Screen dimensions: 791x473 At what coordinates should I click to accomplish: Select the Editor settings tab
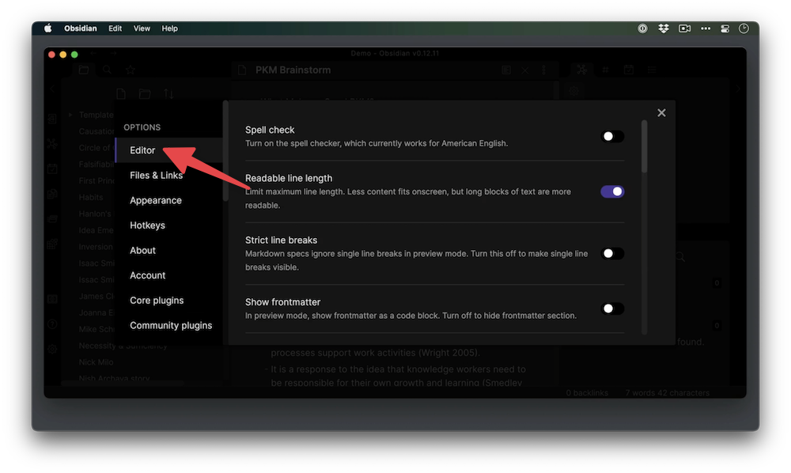[169, 150]
